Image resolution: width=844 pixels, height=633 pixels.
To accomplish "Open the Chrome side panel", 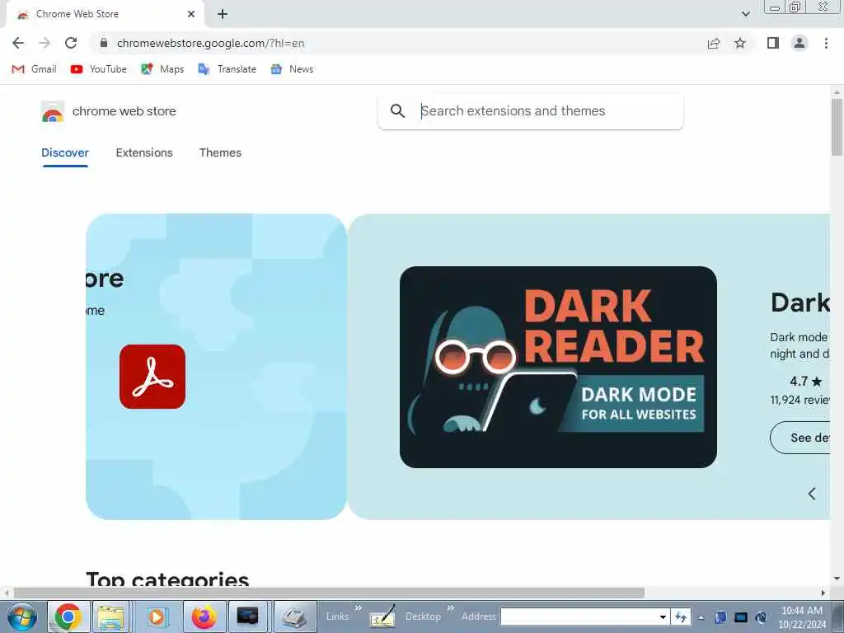I will [773, 43].
